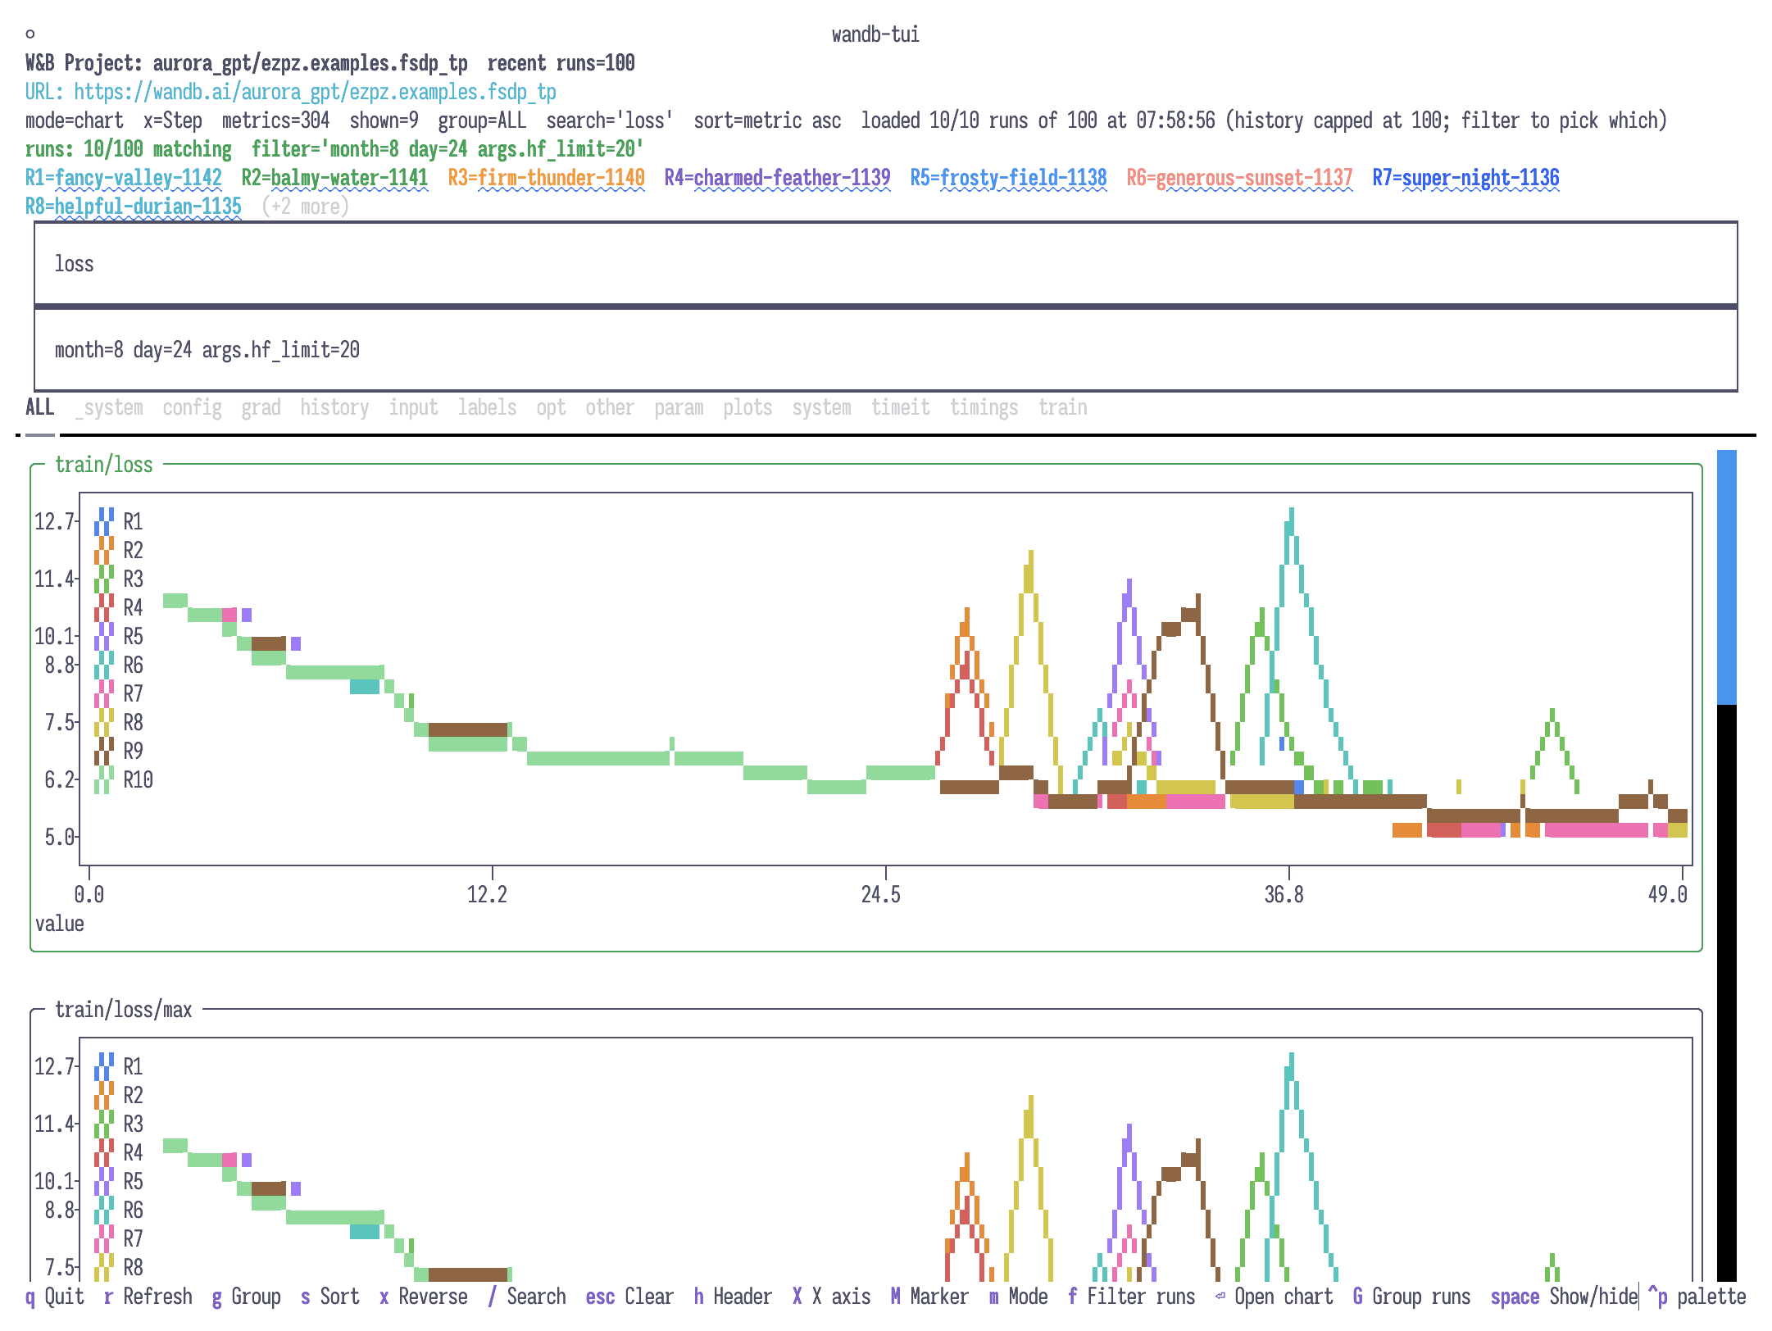1772x1331 pixels.
Task: Click s Sort in the footer
Action: [x=329, y=1297]
